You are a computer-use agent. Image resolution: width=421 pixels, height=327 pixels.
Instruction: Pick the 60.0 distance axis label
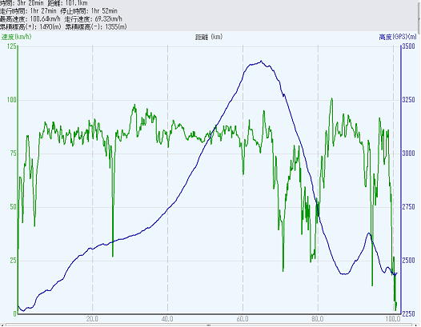pos(243,319)
